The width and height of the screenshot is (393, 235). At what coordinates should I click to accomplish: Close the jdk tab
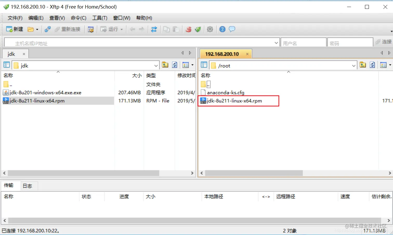[x=24, y=54]
